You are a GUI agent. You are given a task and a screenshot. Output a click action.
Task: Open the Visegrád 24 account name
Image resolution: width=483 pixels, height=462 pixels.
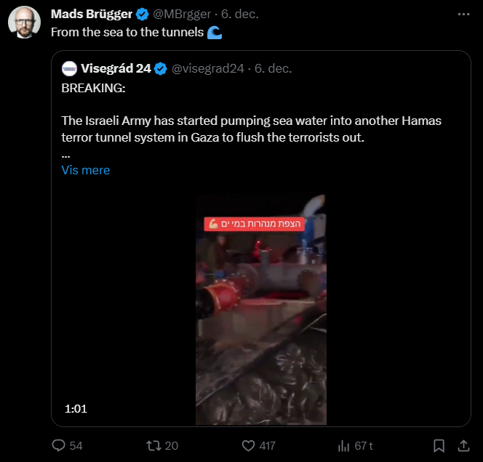point(116,69)
